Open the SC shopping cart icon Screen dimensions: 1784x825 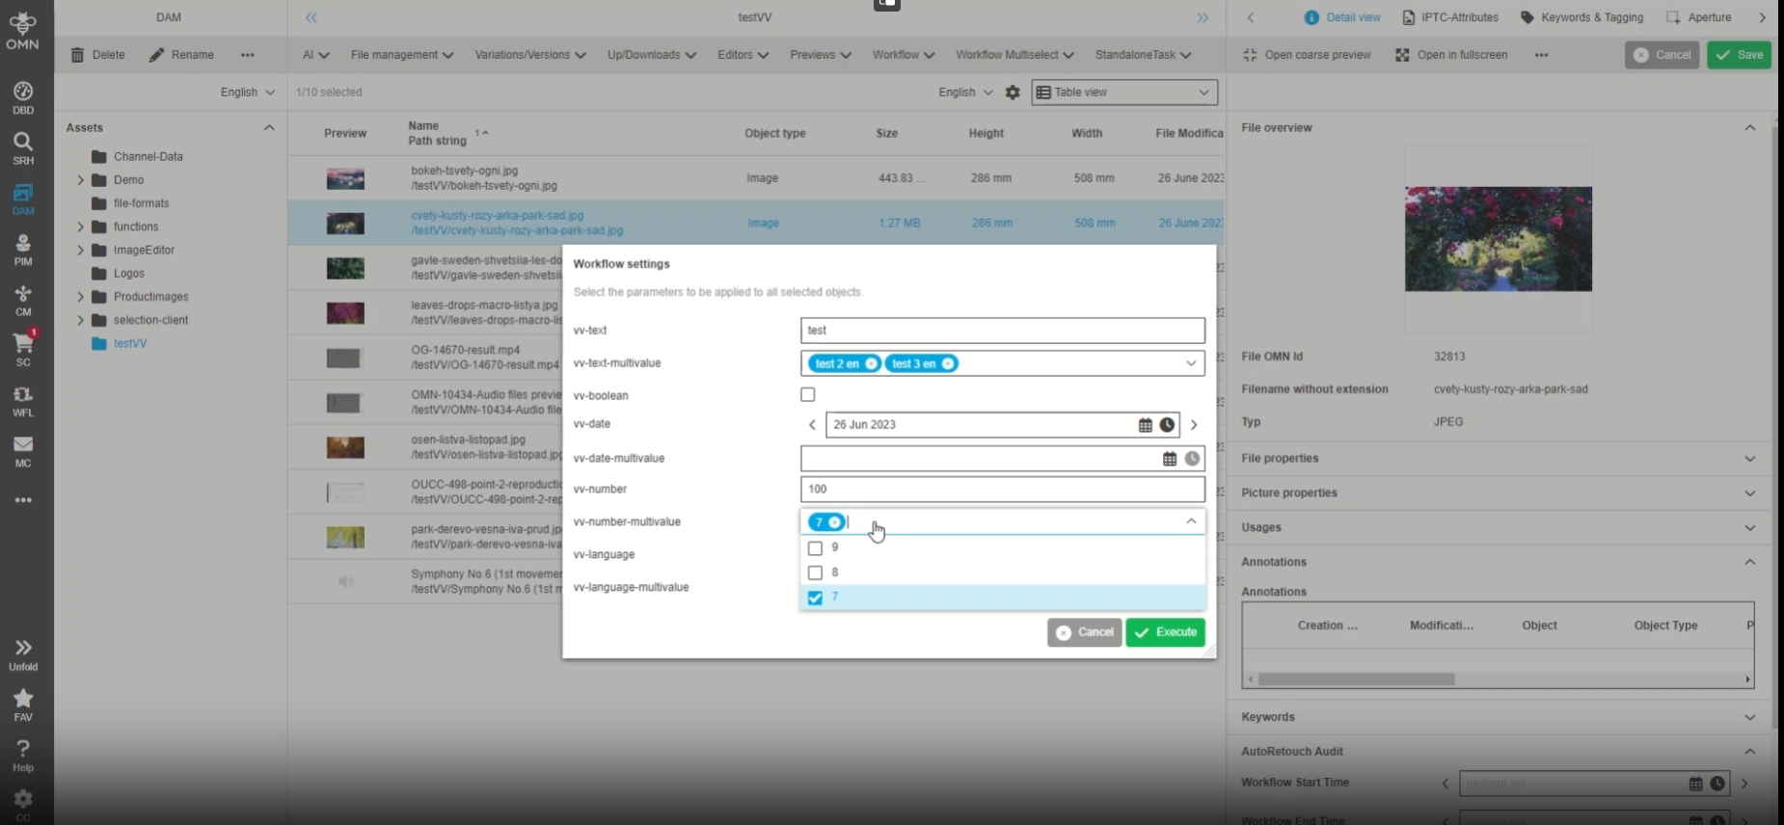pyautogui.click(x=23, y=349)
